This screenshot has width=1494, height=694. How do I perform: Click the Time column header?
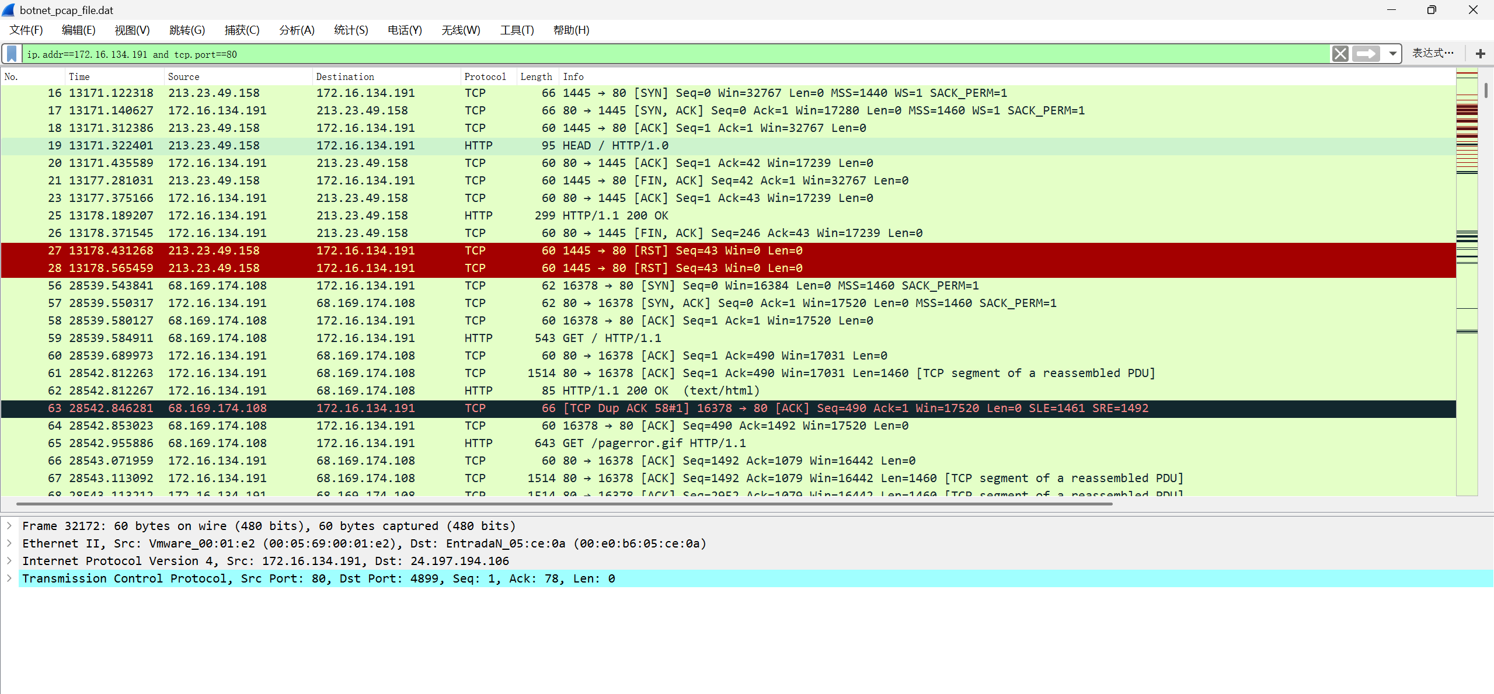79,76
